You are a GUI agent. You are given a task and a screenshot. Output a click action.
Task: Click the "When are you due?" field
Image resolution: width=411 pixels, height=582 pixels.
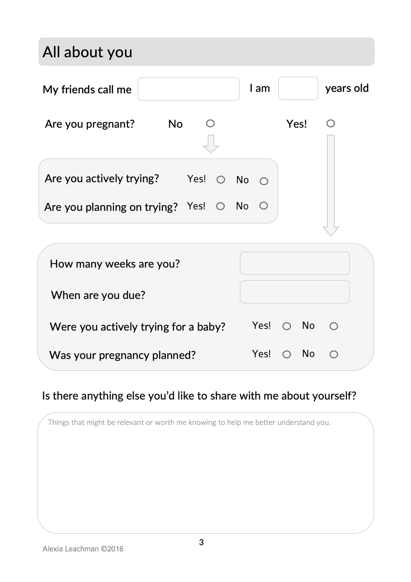[x=295, y=292]
